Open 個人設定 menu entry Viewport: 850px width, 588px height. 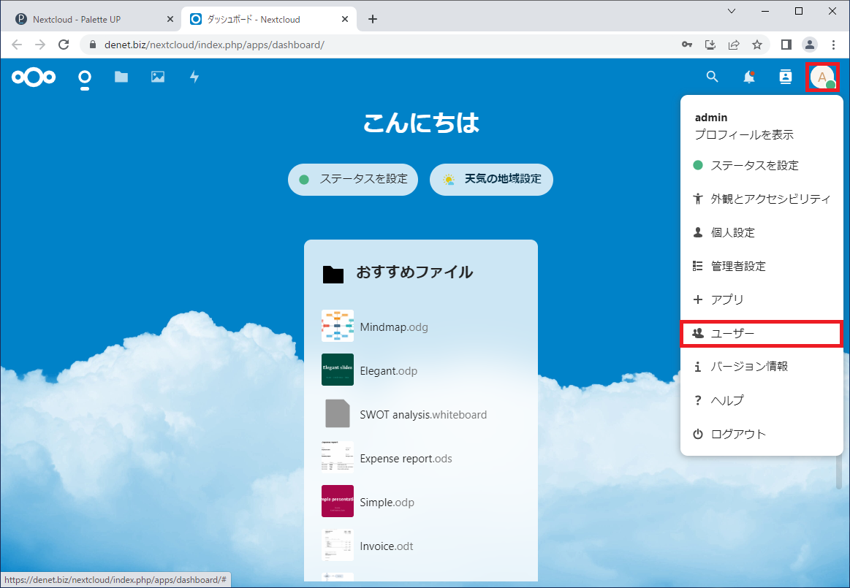pos(762,232)
